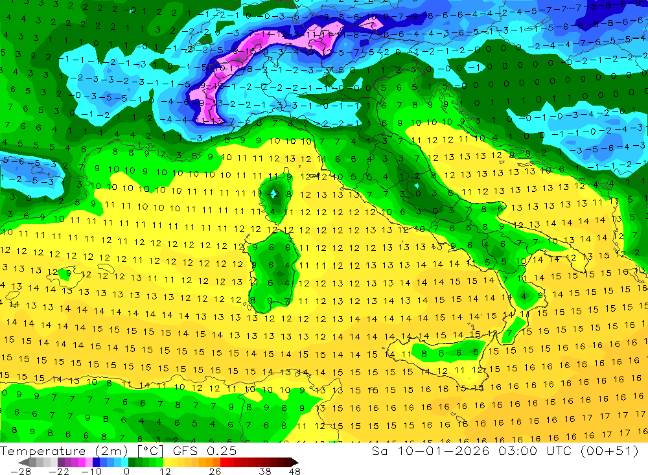The width and height of the screenshot is (648, 475).
Task: Click the dark brown right arrow of color scale
Action: tap(294, 463)
